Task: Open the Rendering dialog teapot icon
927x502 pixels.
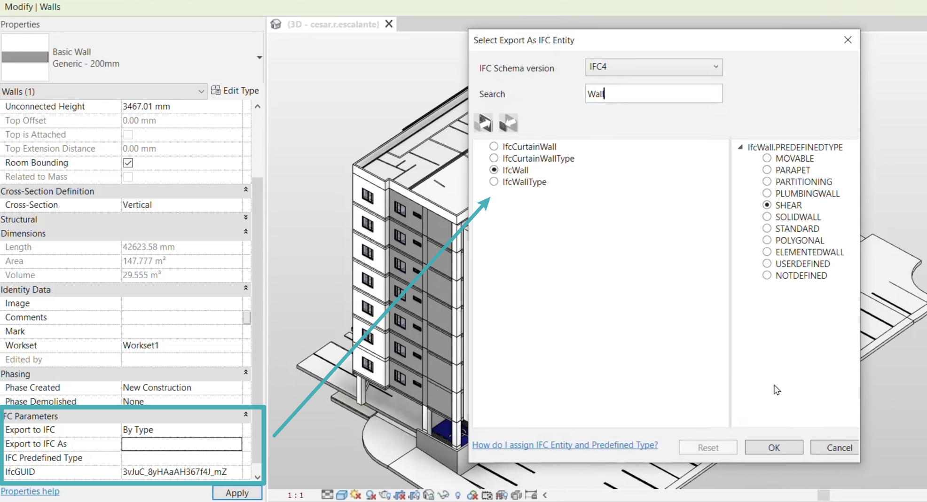Action: point(385,495)
